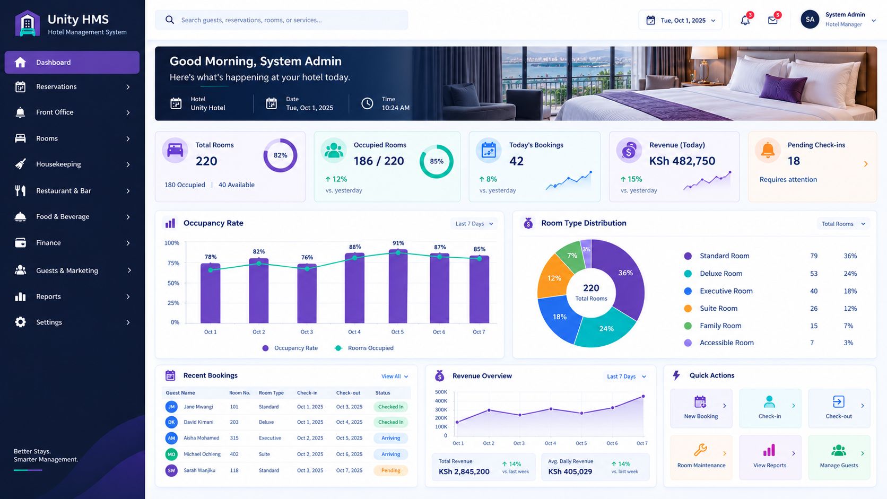Click the SA user avatar
This screenshot has width=887, height=499.
[x=810, y=20]
